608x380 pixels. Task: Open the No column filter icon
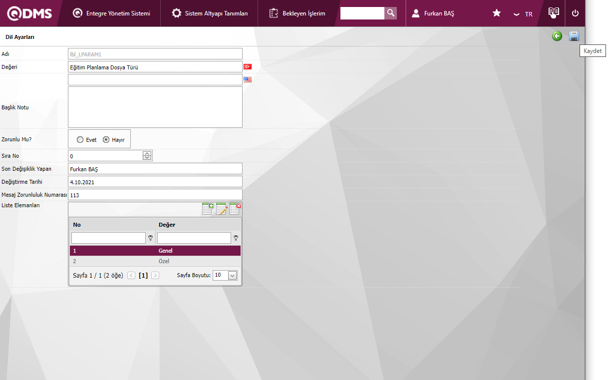[x=150, y=238]
